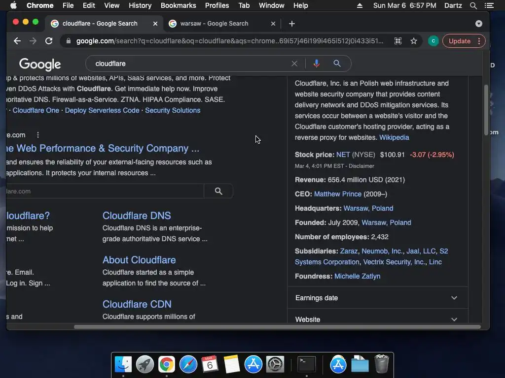This screenshot has width=505, height=378.
Task: Open the Window menu
Action: (272, 5)
